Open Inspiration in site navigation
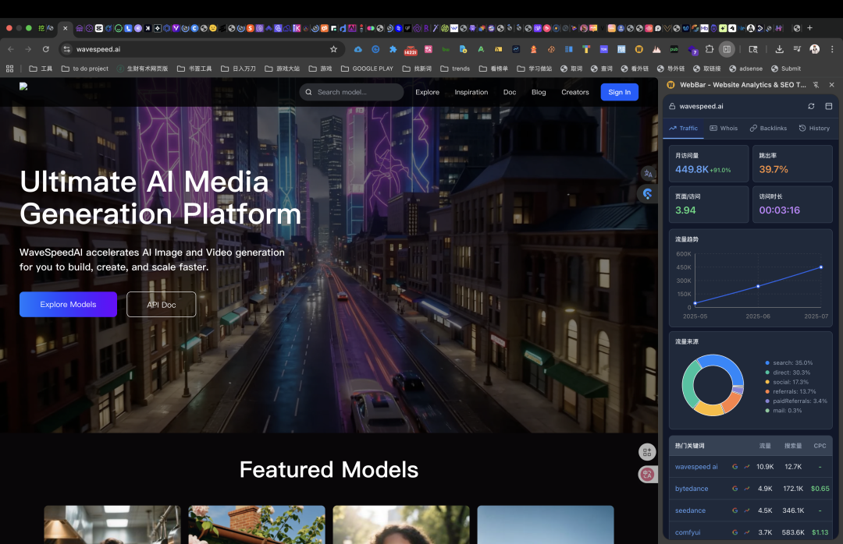Image resolution: width=843 pixels, height=544 pixels. tap(471, 93)
